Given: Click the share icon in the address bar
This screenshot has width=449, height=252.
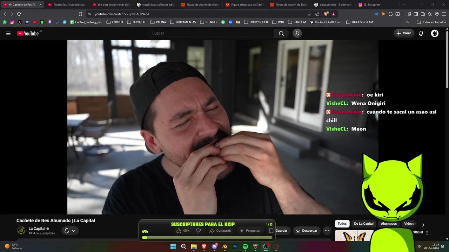Looking at the screenshot, I should (317, 14).
